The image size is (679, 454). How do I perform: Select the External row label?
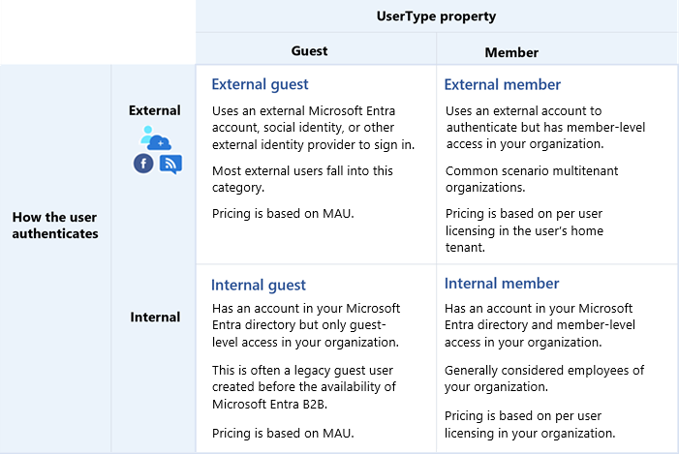click(x=155, y=110)
